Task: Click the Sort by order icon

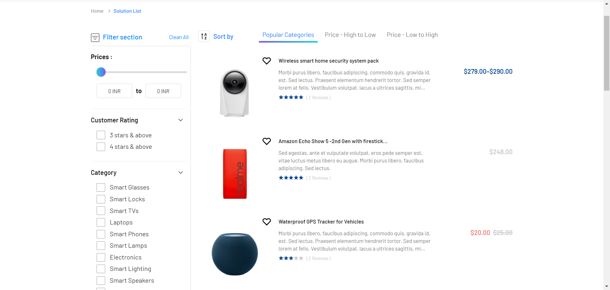Action: (x=204, y=37)
